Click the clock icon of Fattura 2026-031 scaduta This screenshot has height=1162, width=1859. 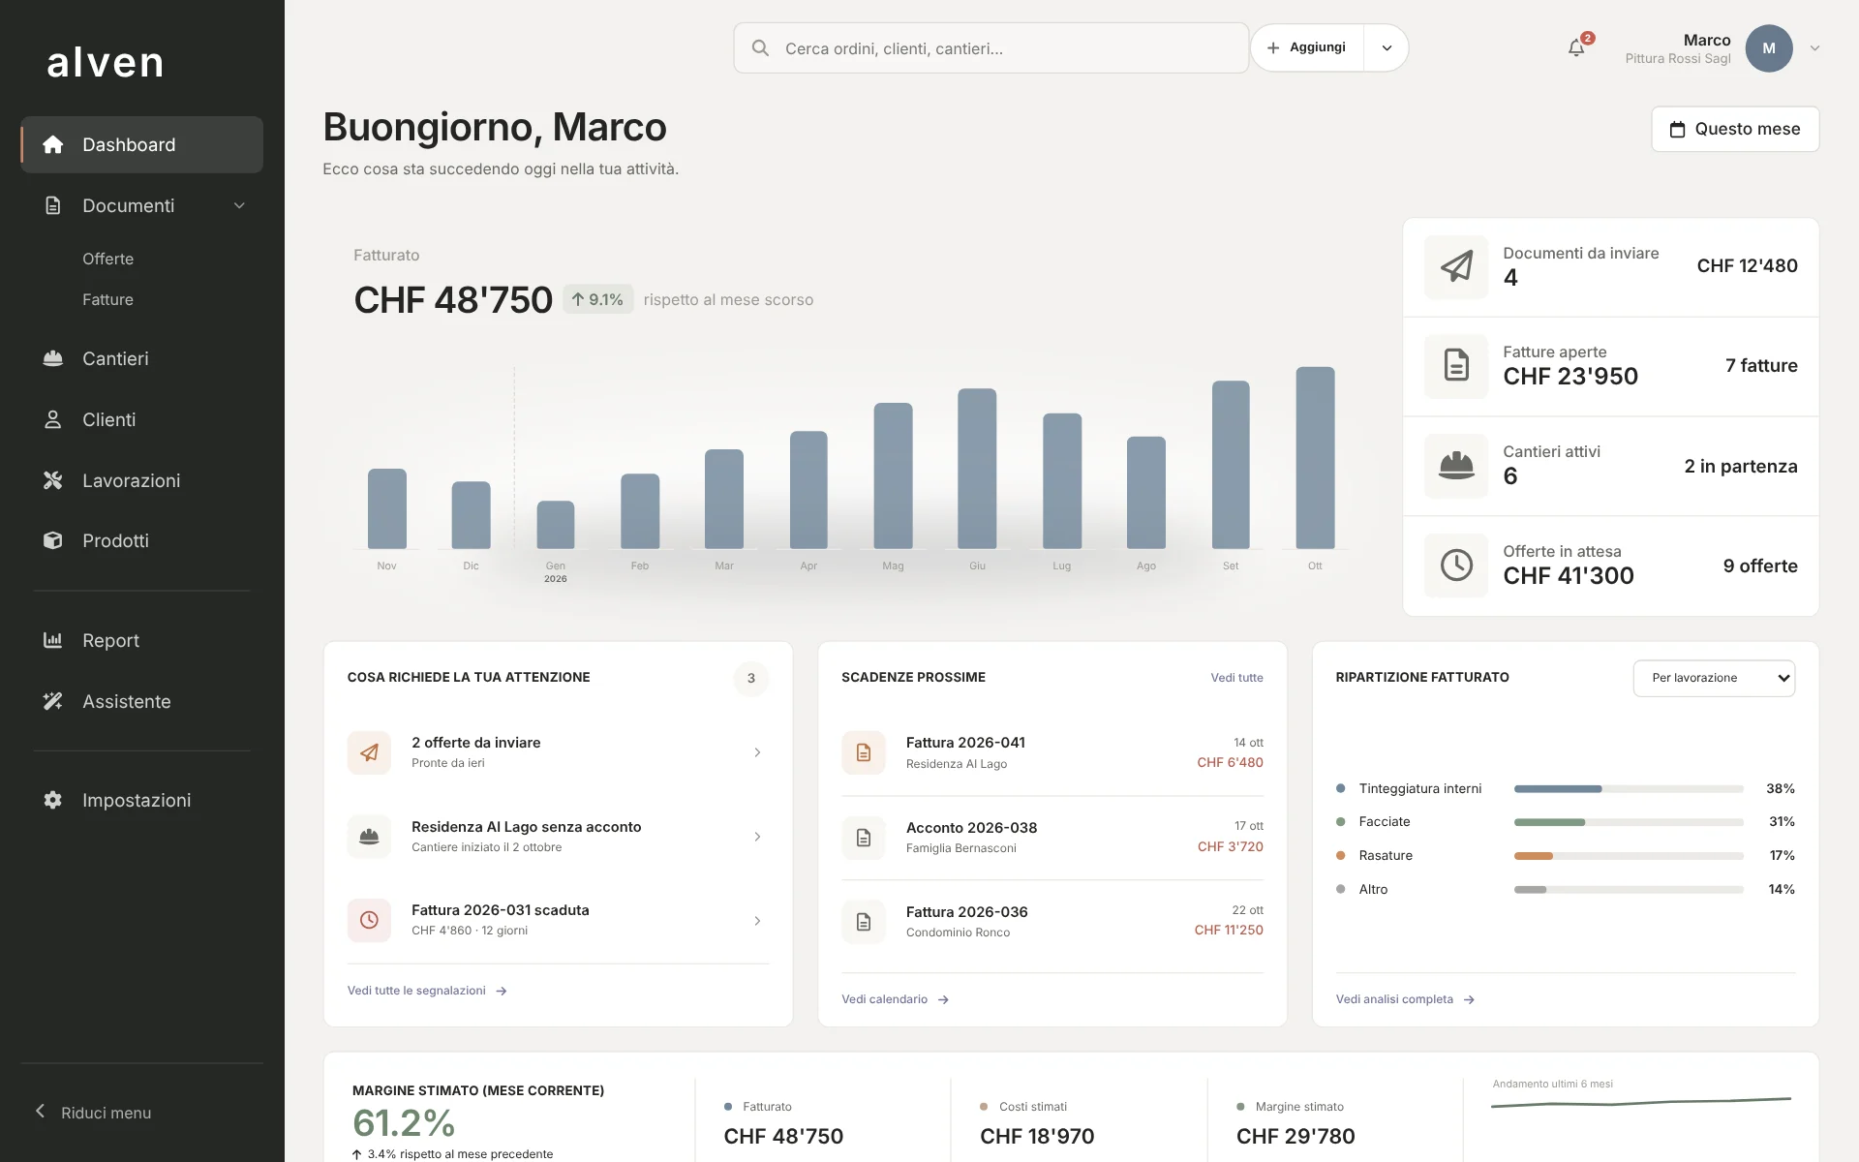[x=369, y=920]
